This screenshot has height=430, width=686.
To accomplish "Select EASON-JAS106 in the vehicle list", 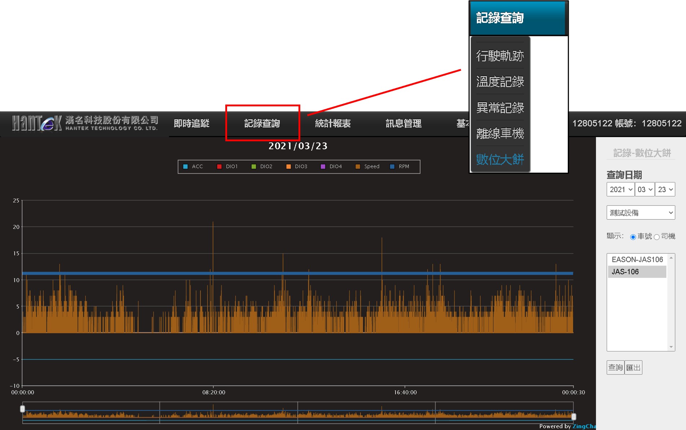I will pyautogui.click(x=637, y=260).
